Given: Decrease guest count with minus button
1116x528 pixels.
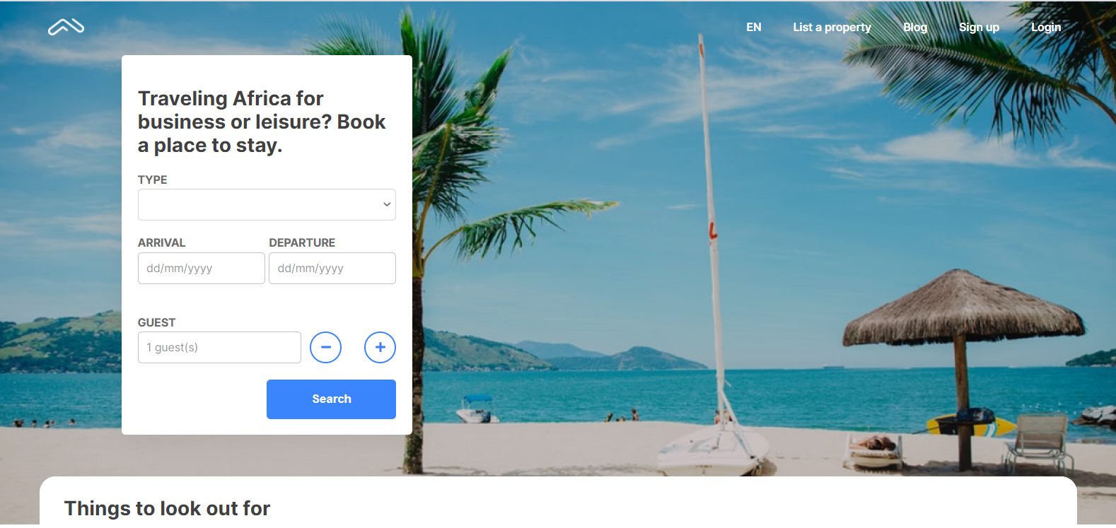Looking at the screenshot, I should click(x=325, y=347).
